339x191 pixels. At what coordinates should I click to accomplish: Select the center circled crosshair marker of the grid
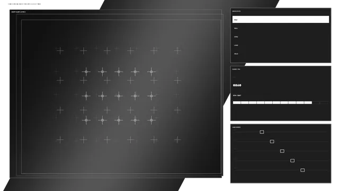[x=119, y=96]
